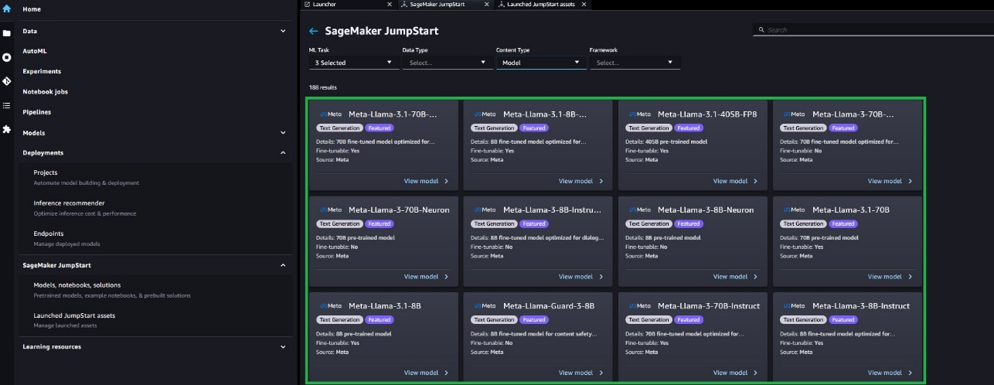Open the Data Type dropdown
The width and height of the screenshot is (994, 385).
tap(448, 63)
